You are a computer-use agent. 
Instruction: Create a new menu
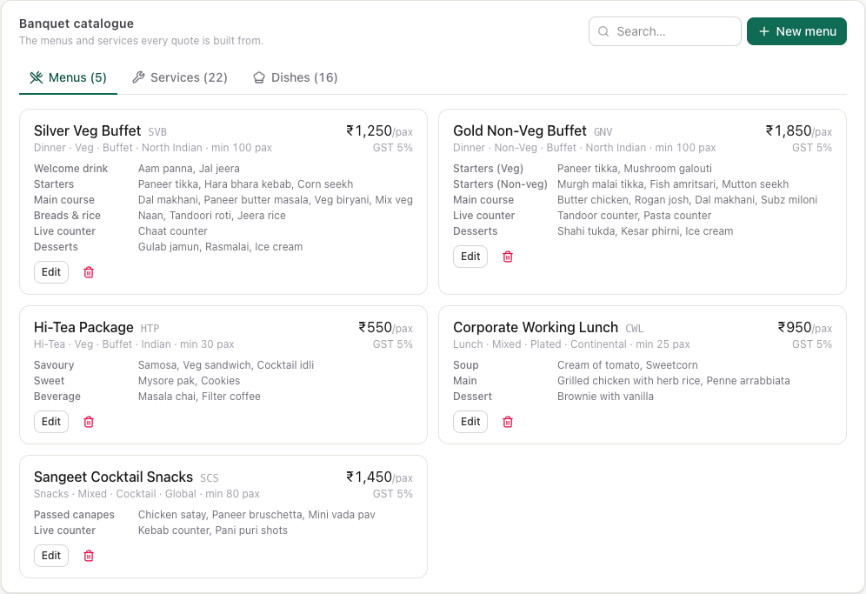click(796, 31)
